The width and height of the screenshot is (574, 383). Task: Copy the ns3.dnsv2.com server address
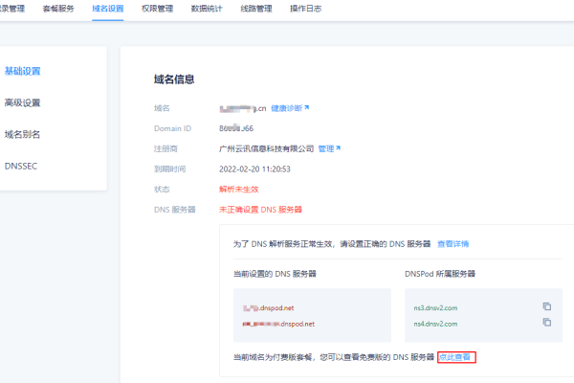[547, 306]
